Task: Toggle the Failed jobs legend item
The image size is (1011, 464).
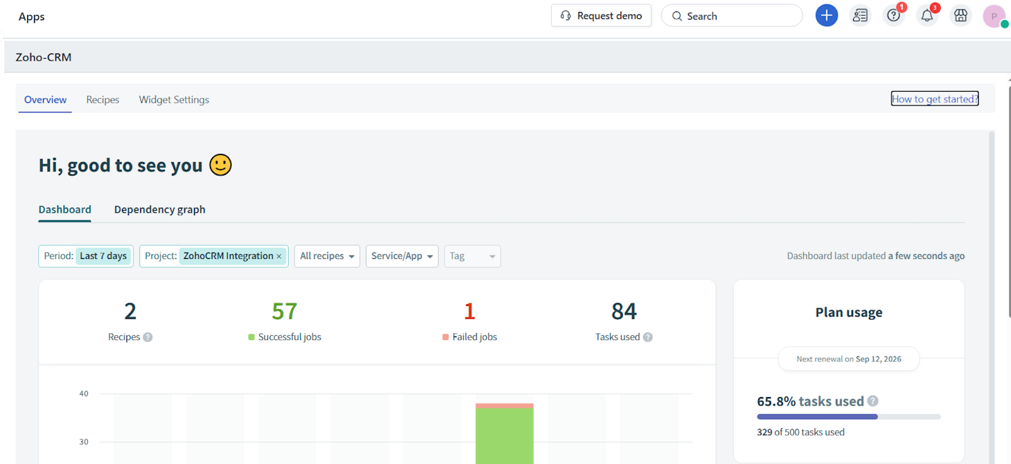Action: click(x=469, y=337)
